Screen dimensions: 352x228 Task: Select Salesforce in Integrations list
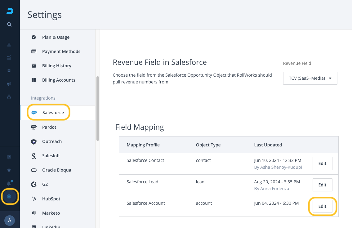[x=53, y=113]
